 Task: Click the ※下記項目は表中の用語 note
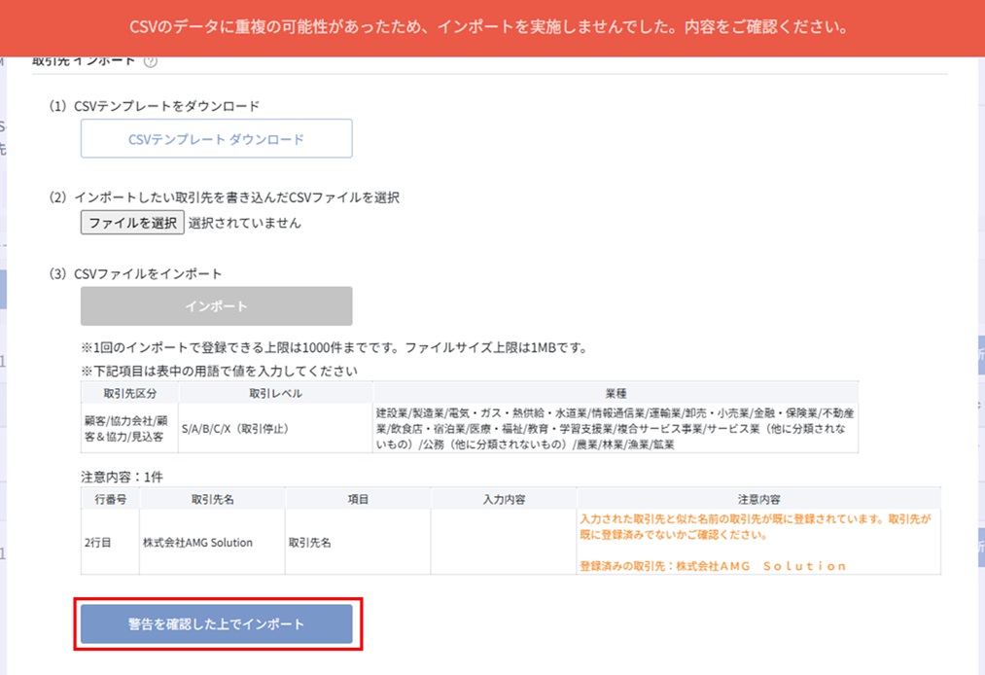[219, 371]
